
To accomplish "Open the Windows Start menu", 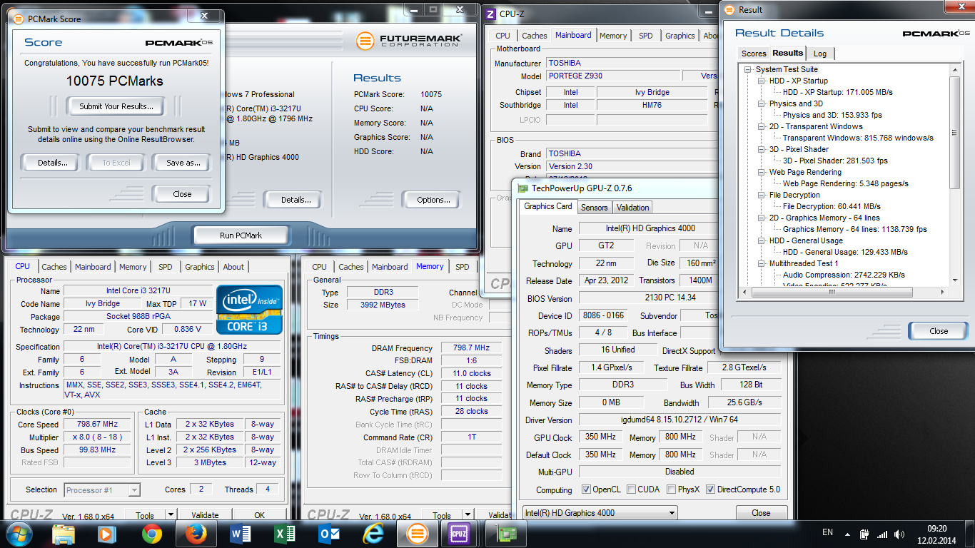I will [x=19, y=533].
